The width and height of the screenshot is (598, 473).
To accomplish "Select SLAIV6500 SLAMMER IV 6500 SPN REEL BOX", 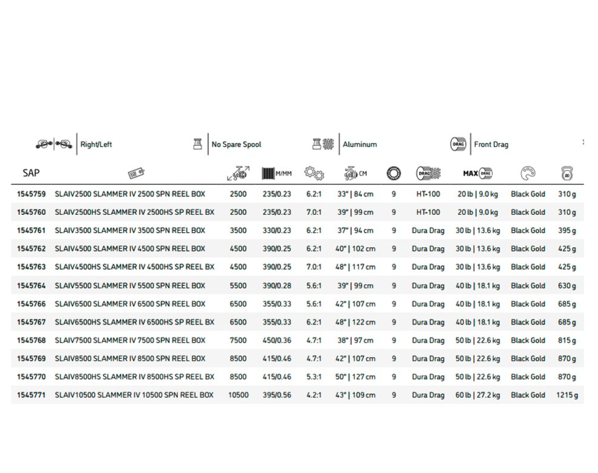I will (x=130, y=304).
